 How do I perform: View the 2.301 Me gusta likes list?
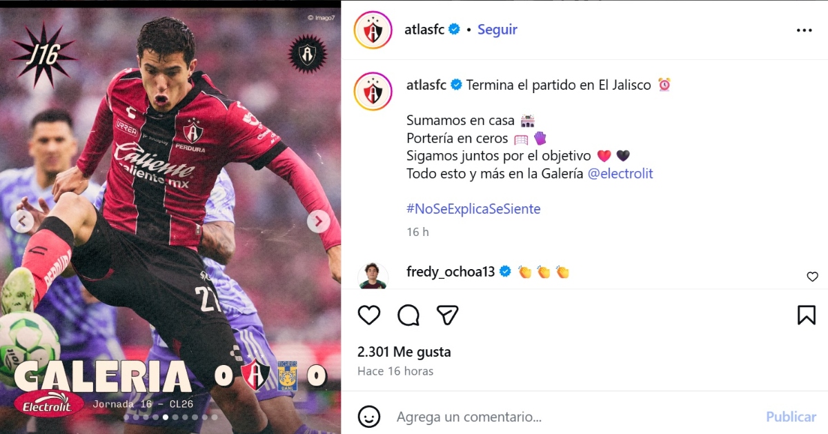coord(404,352)
